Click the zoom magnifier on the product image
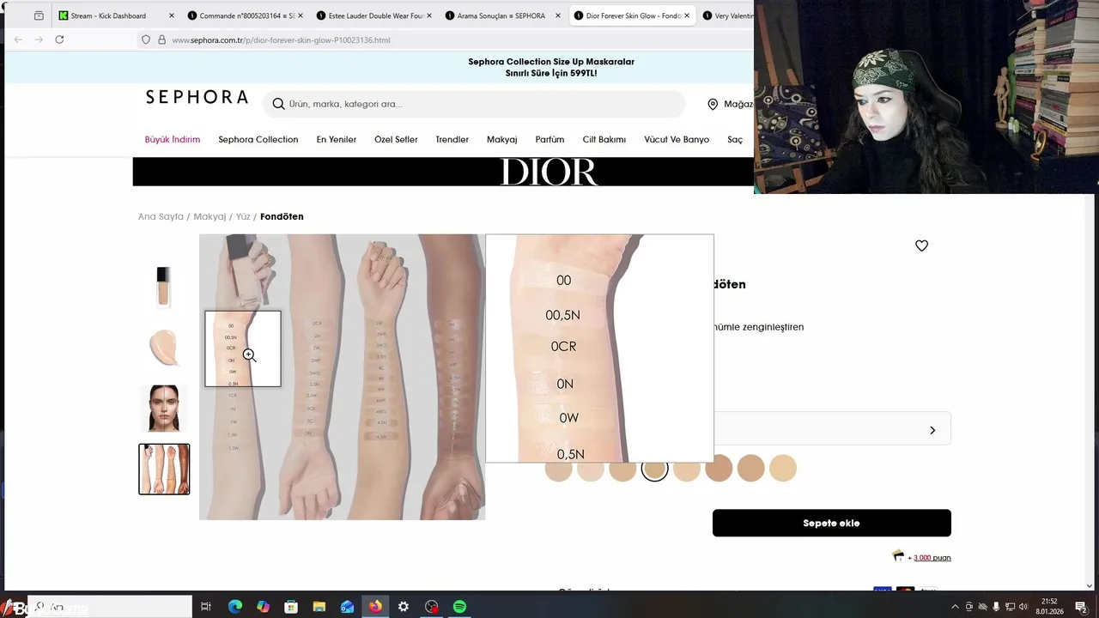This screenshot has width=1099, height=618. coord(249,354)
